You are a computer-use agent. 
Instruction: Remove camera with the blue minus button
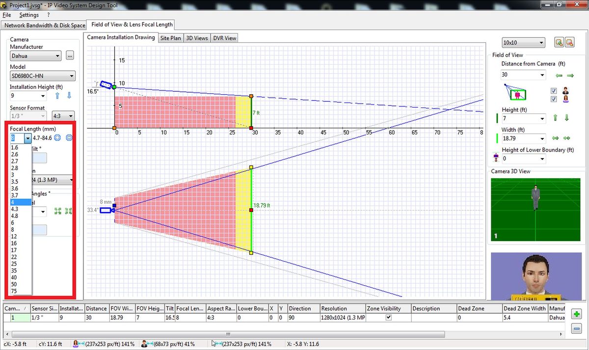577,328
